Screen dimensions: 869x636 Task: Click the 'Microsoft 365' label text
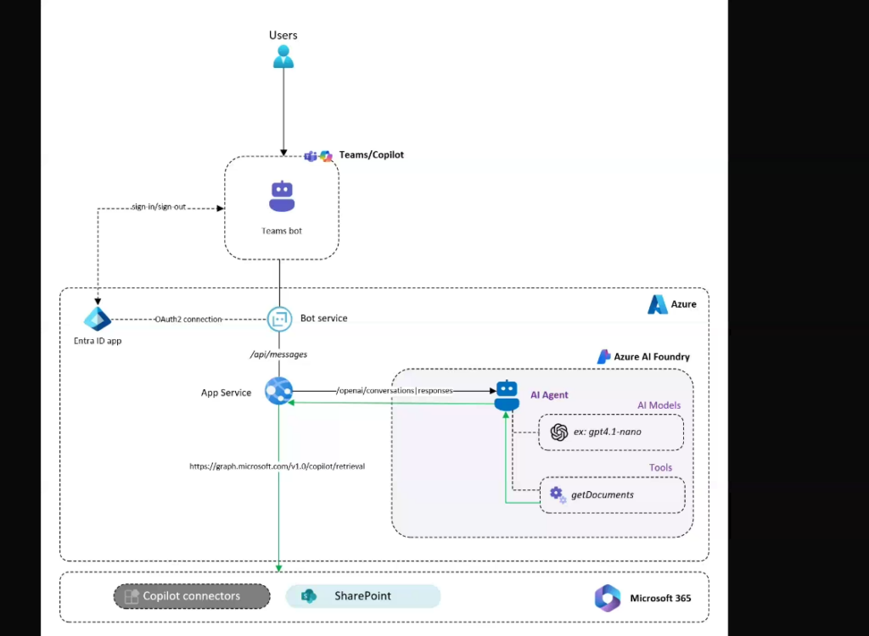coord(660,598)
